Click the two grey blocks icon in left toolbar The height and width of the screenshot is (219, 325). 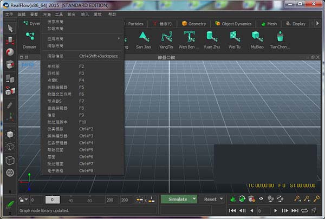click(10, 78)
